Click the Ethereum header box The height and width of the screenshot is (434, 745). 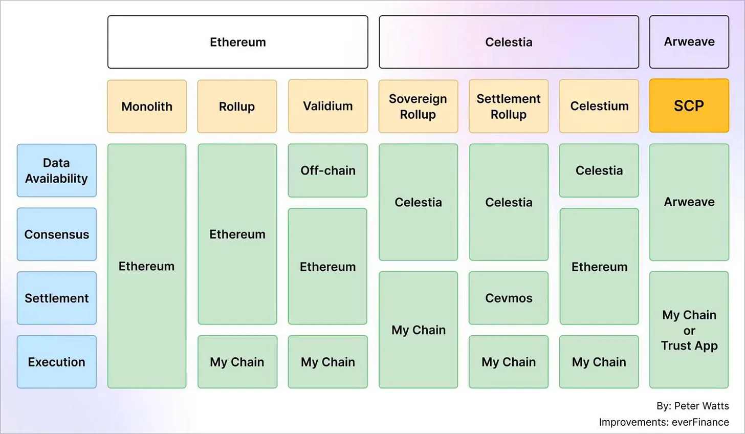pos(238,42)
